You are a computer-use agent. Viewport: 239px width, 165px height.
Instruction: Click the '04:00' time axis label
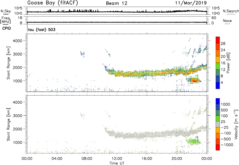(x=57, y=159)
